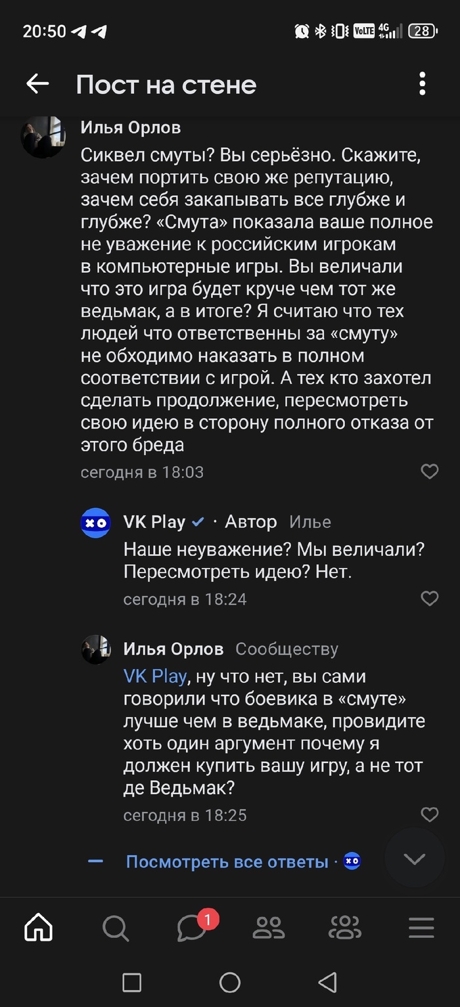Open Messages with unread badge

pyautogui.click(x=193, y=927)
